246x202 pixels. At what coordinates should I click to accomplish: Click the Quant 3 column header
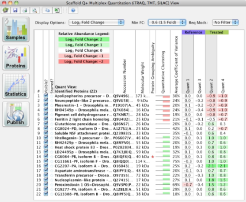199,86
